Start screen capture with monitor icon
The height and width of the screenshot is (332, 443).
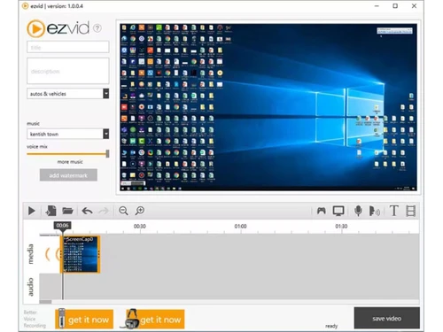click(338, 211)
